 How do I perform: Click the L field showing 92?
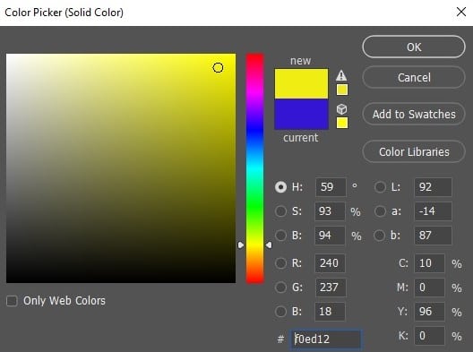click(433, 187)
